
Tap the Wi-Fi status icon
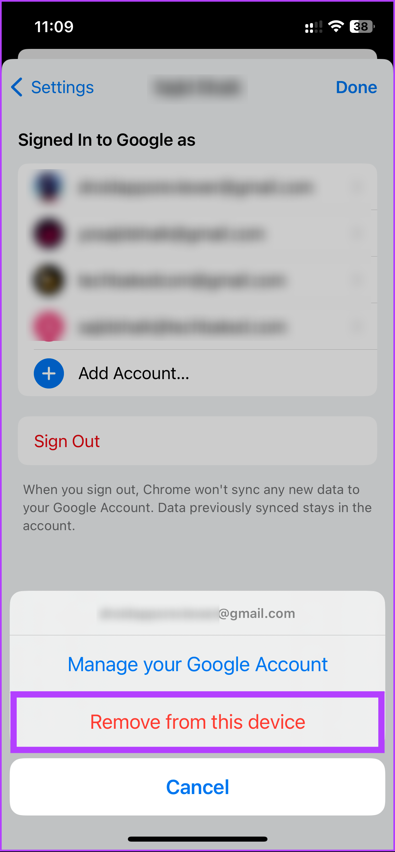coord(336,26)
